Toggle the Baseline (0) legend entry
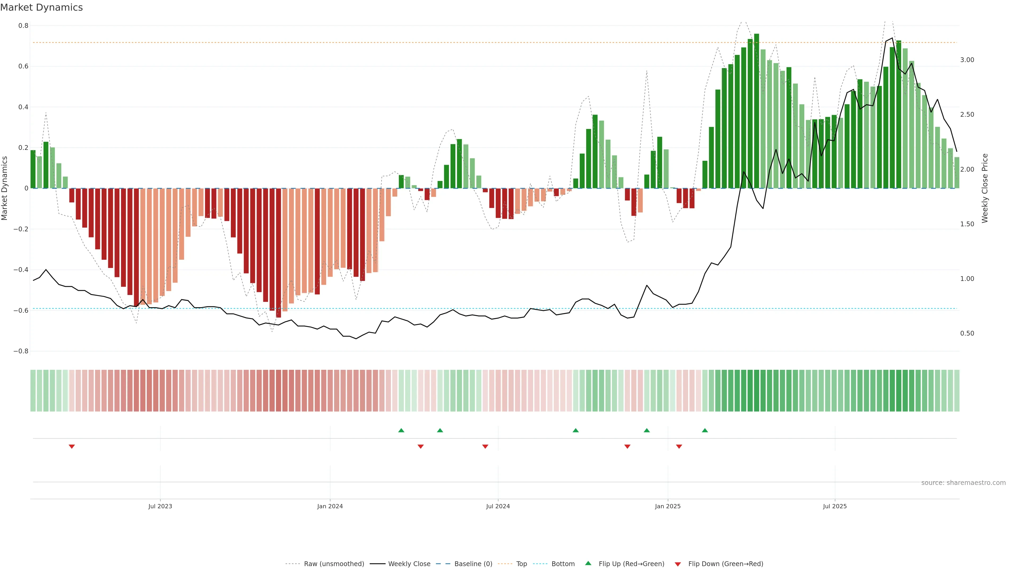 pyautogui.click(x=473, y=564)
